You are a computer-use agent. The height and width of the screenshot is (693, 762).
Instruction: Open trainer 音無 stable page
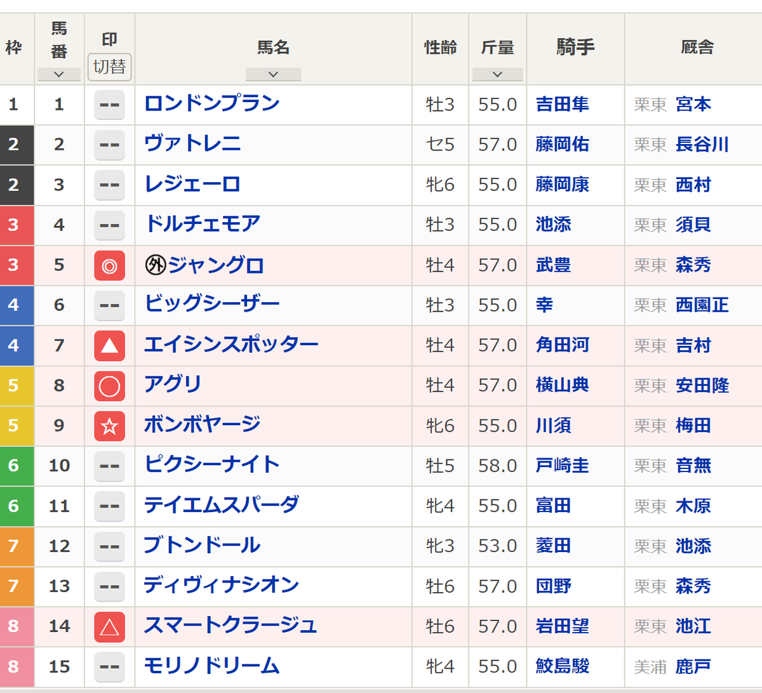click(693, 466)
